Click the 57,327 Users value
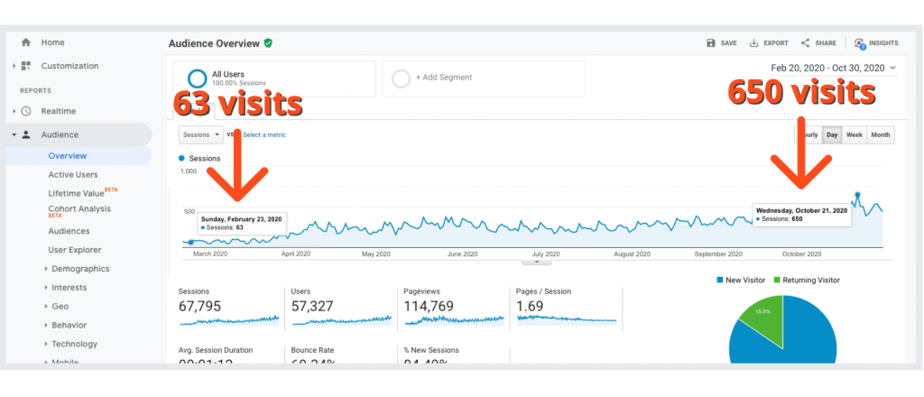Image resolution: width=924 pixels, height=397 pixels. [x=312, y=306]
